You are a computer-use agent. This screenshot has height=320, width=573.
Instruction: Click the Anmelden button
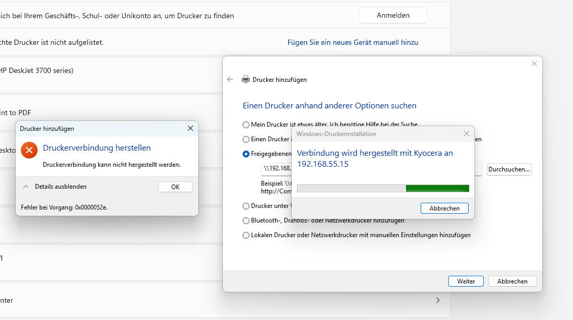click(x=393, y=15)
